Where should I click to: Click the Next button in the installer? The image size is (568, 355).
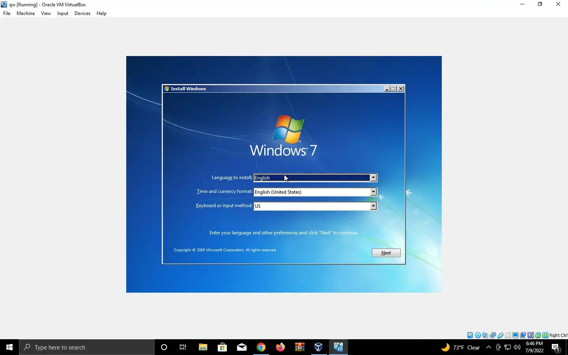(x=386, y=253)
